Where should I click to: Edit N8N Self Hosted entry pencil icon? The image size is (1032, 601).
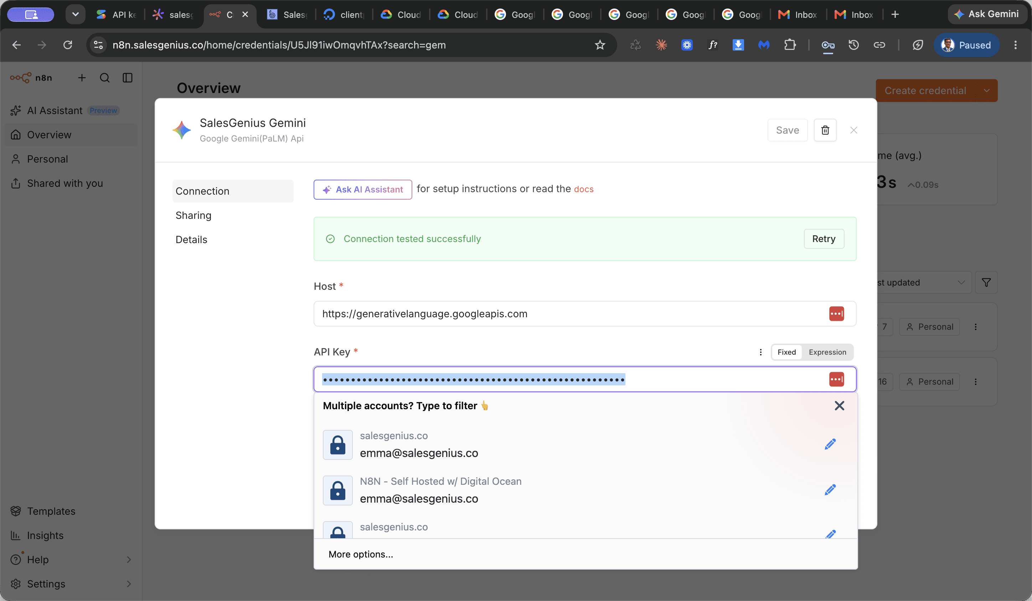[830, 489]
